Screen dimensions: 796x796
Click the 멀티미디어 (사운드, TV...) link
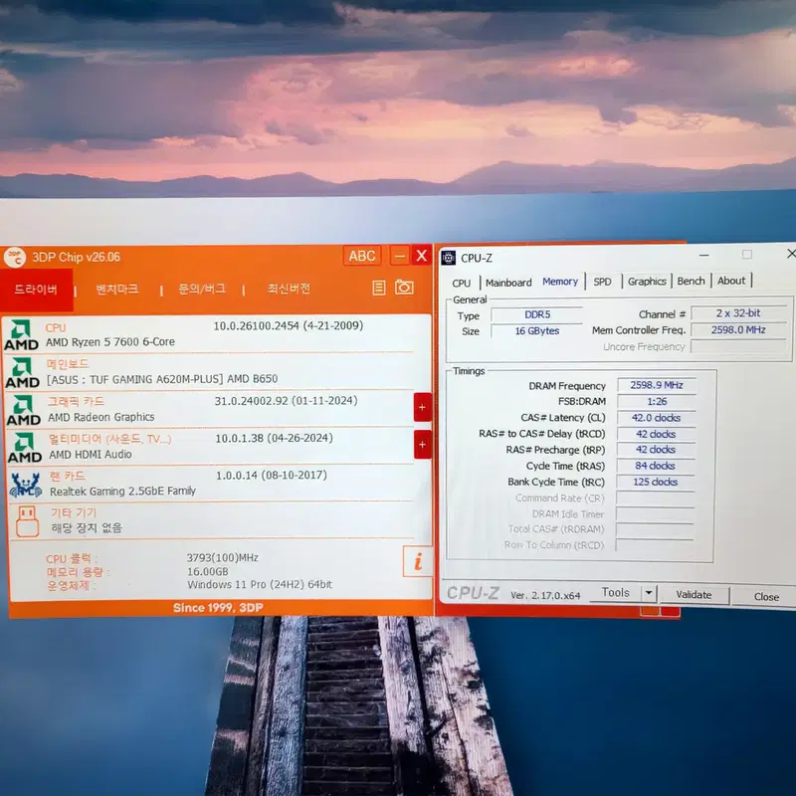[x=110, y=439]
